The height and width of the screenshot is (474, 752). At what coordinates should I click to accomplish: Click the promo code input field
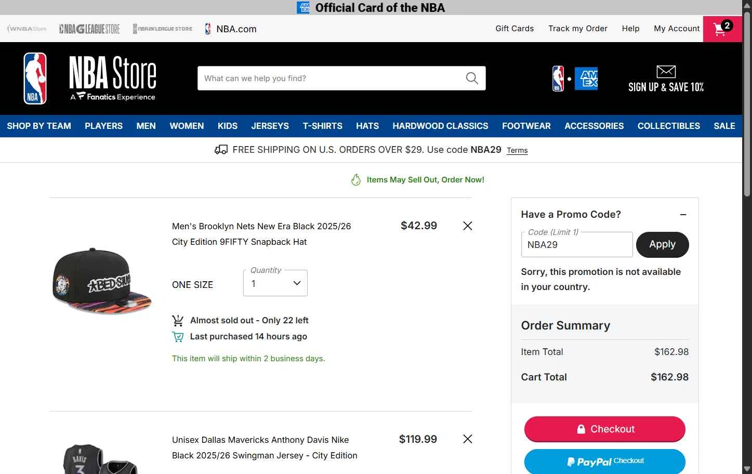[577, 245]
